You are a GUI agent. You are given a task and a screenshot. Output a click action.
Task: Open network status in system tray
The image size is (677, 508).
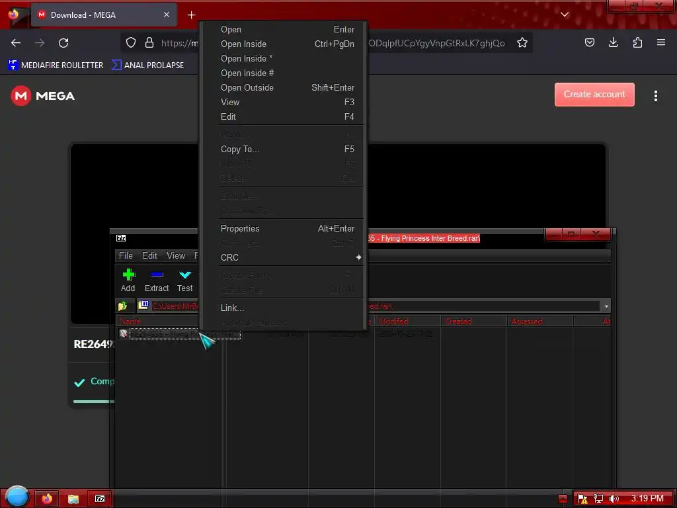coord(598,499)
